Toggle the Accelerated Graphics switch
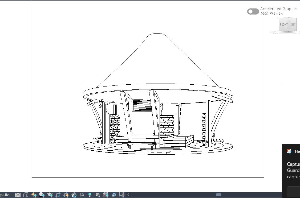 (253, 11)
